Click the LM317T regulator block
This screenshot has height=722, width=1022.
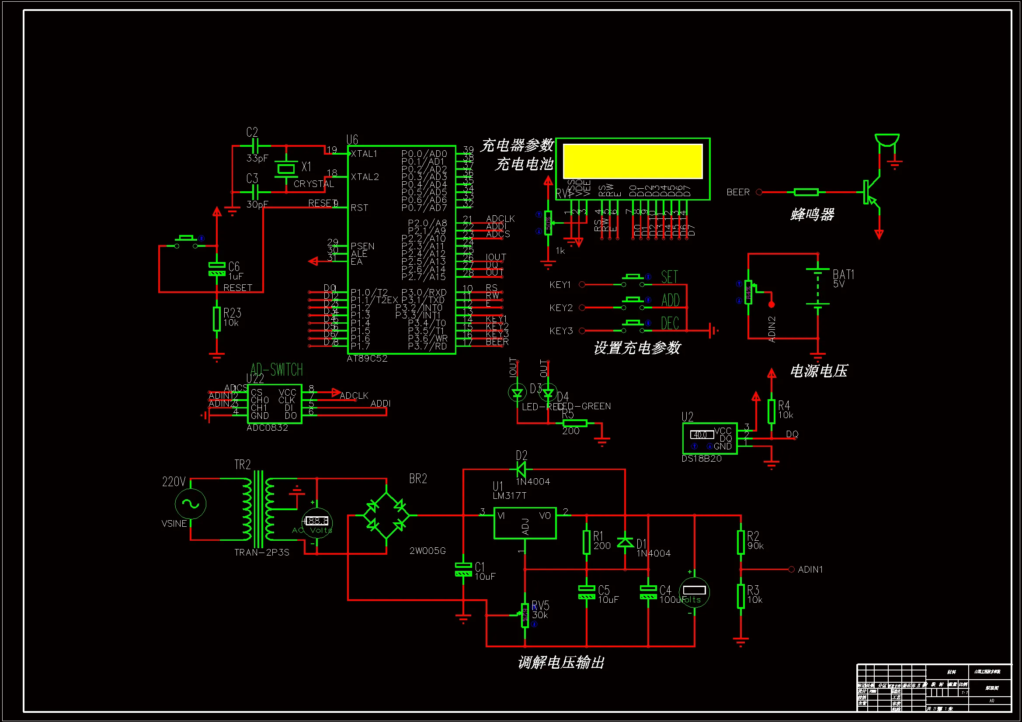[525, 523]
